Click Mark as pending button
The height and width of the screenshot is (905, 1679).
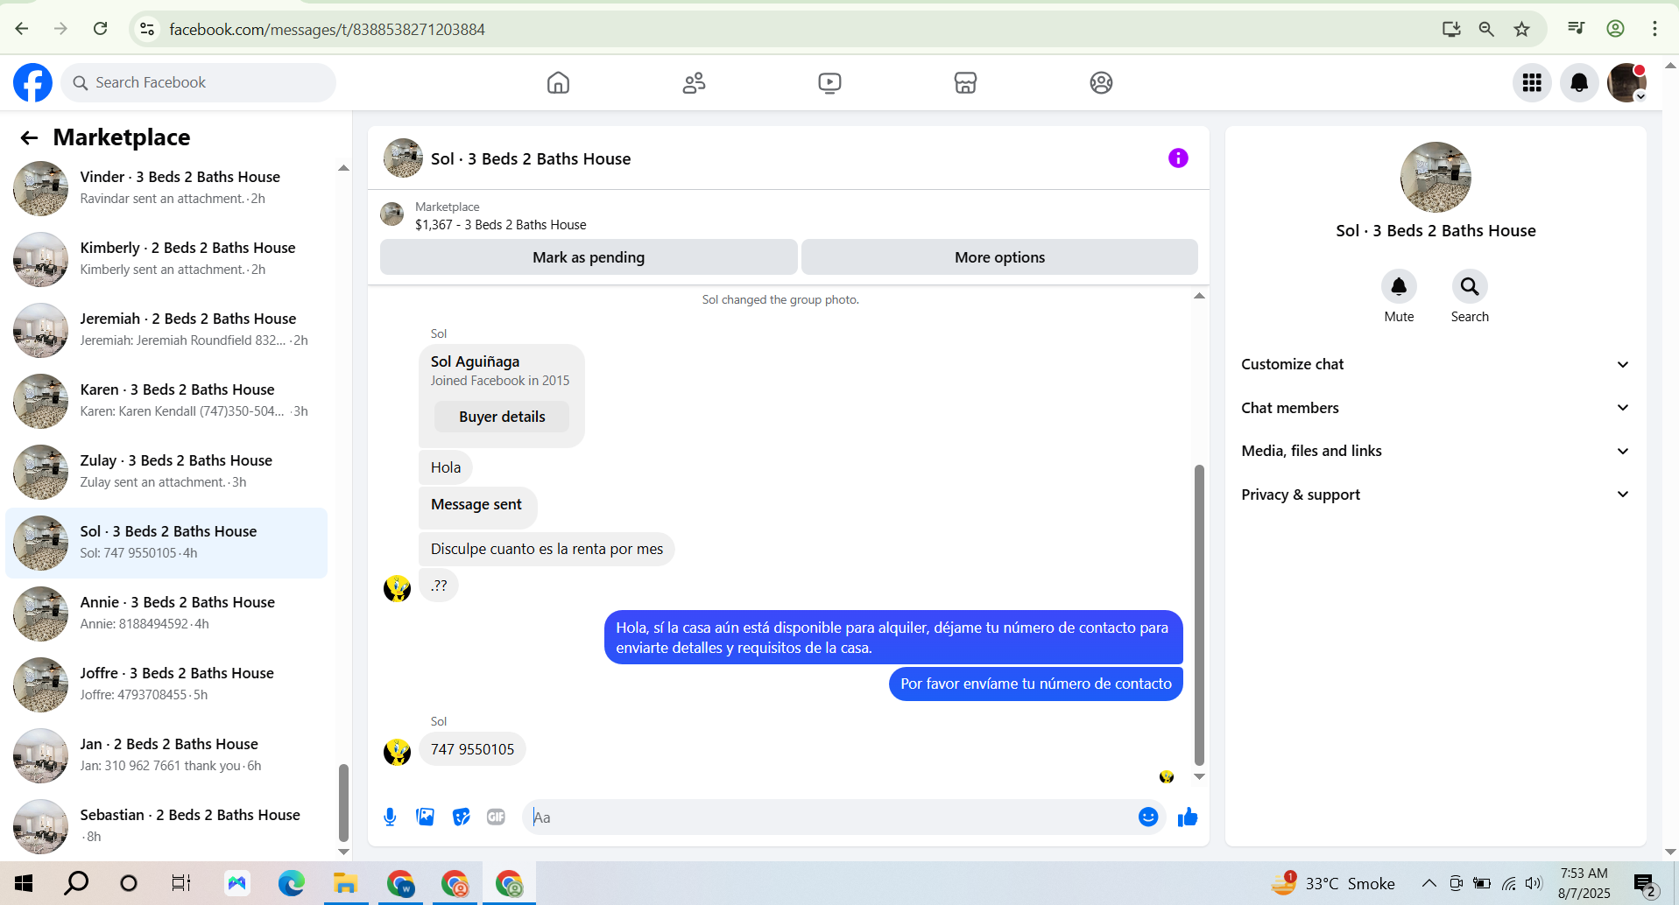point(589,257)
